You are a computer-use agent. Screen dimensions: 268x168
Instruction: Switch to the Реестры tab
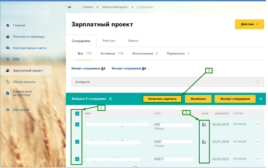[x=109, y=41]
